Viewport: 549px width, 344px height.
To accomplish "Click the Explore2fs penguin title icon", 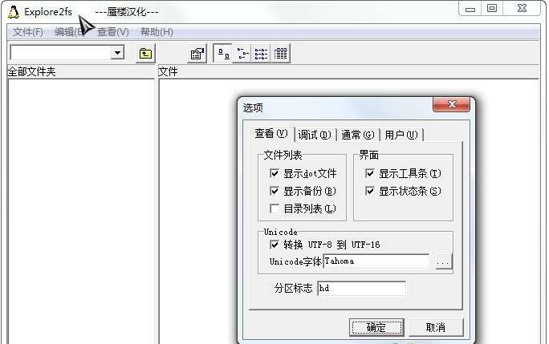I will [x=14, y=12].
